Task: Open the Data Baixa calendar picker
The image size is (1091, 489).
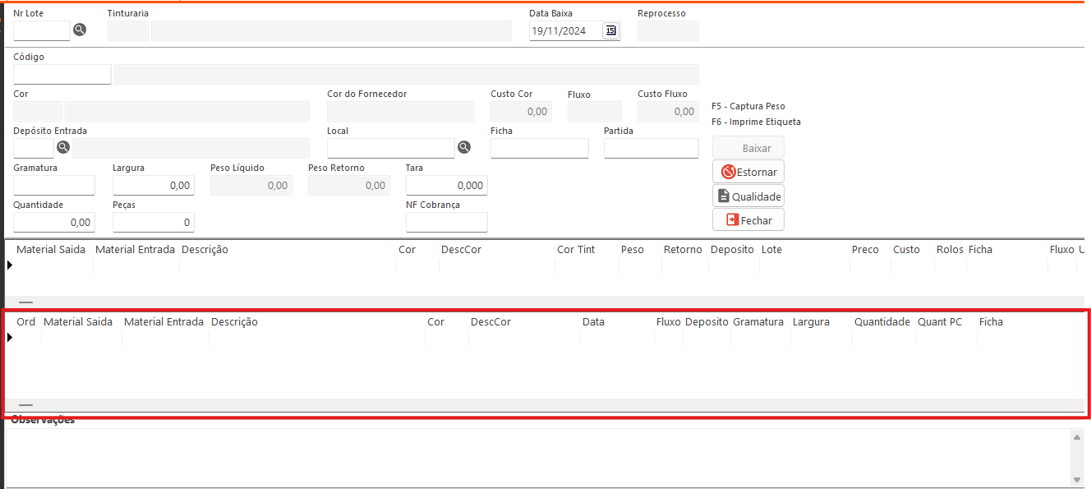Action: [610, 30]
